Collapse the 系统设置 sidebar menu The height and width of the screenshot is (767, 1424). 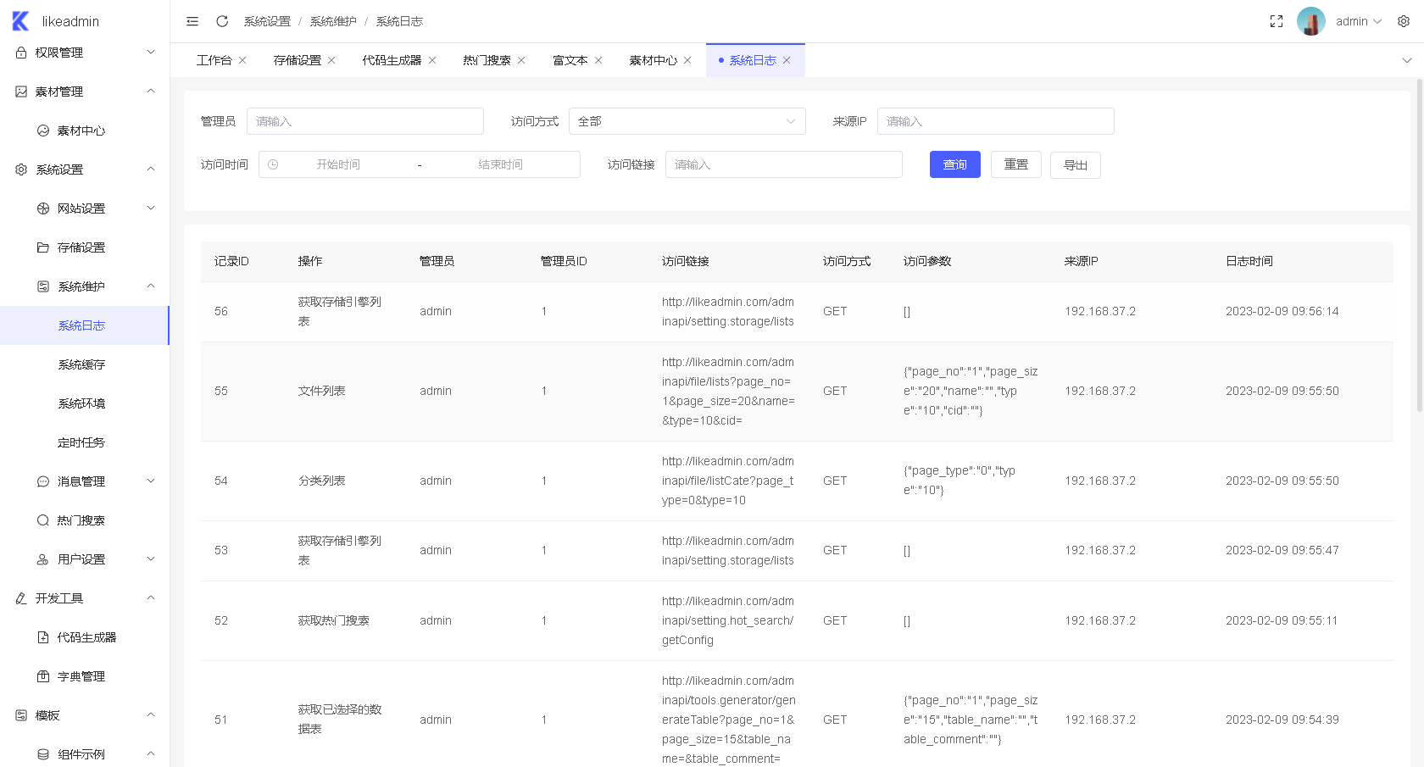click(85, 170)
